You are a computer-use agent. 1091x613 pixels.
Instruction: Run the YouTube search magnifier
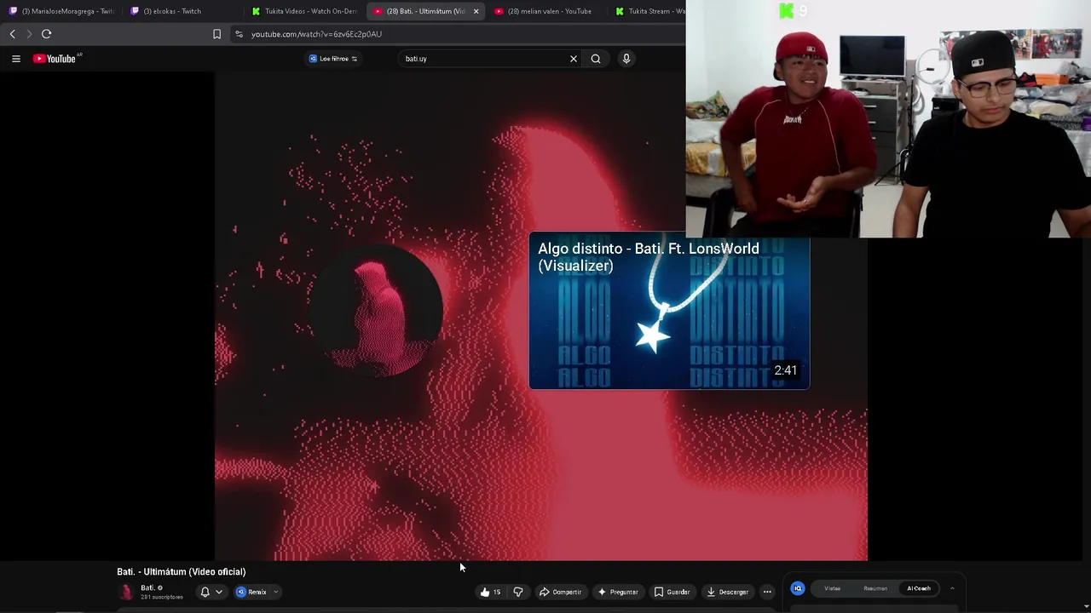[596, 59]
